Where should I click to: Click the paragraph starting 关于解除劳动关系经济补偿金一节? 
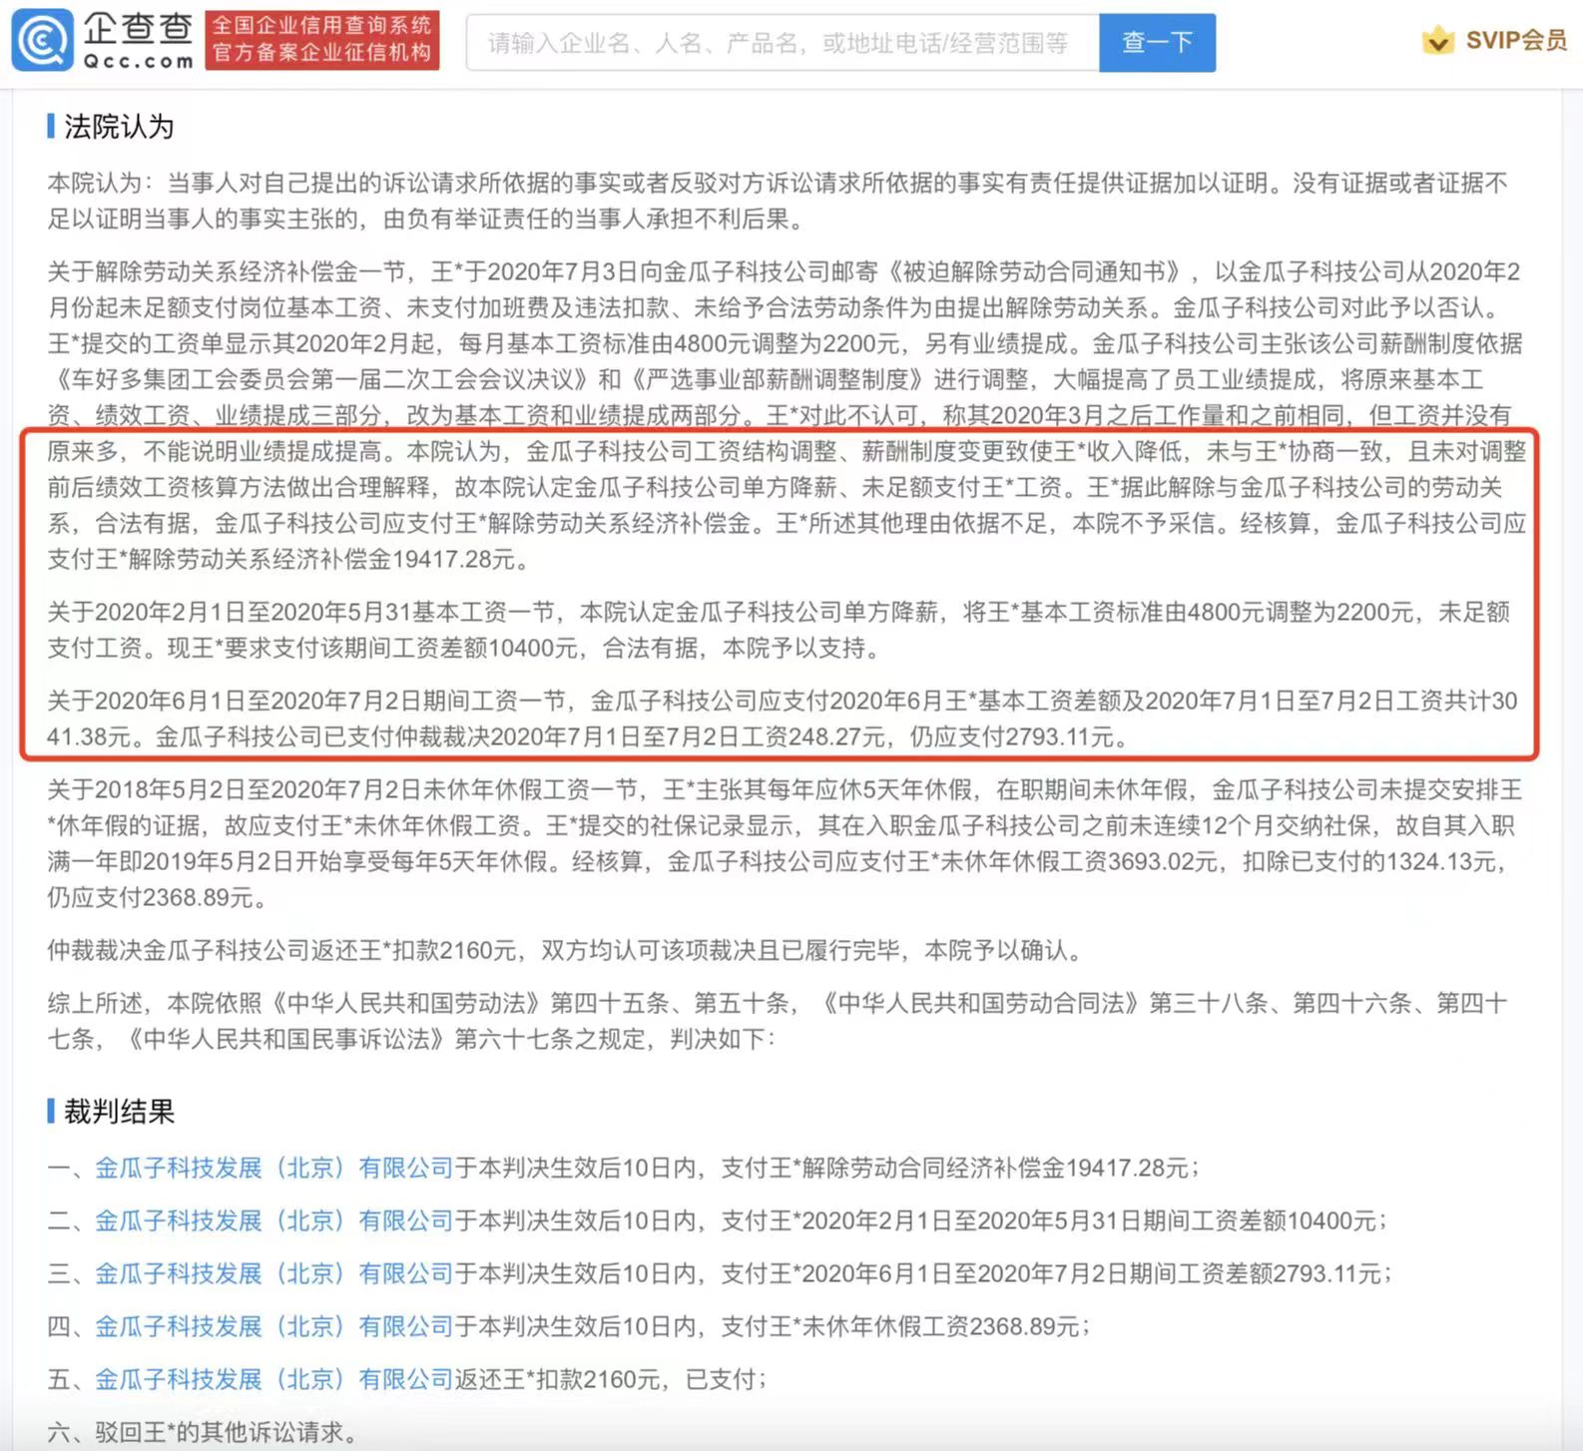coord(787,415)
